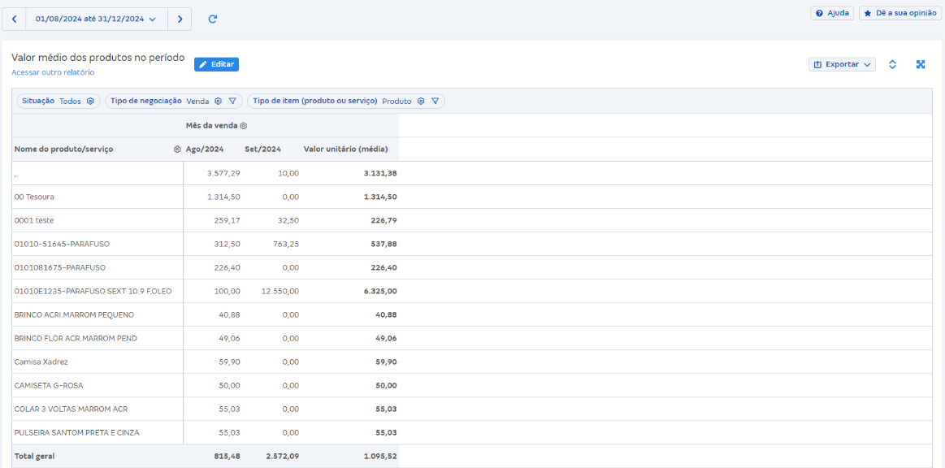945x468 pixels.
Task: Click gear icon on Tipo de item filter
Action: tap(421, 102)
